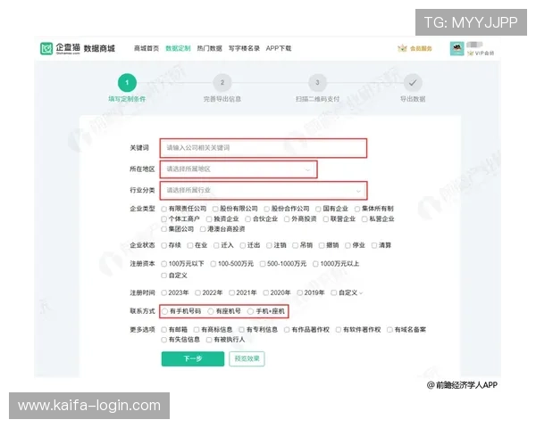The height and width of the screenshot is (428, 536).
Task: Check 合伙企业 enterprise type
Action: (x=247, y=218)
